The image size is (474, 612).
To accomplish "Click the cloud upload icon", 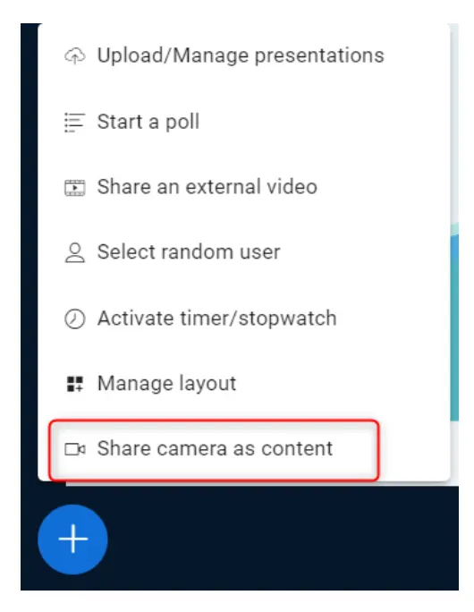I will point(74,55).
